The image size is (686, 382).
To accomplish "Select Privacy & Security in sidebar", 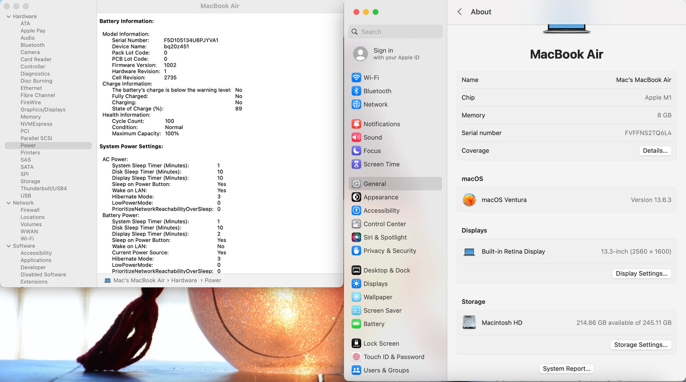I will point(389,251).
